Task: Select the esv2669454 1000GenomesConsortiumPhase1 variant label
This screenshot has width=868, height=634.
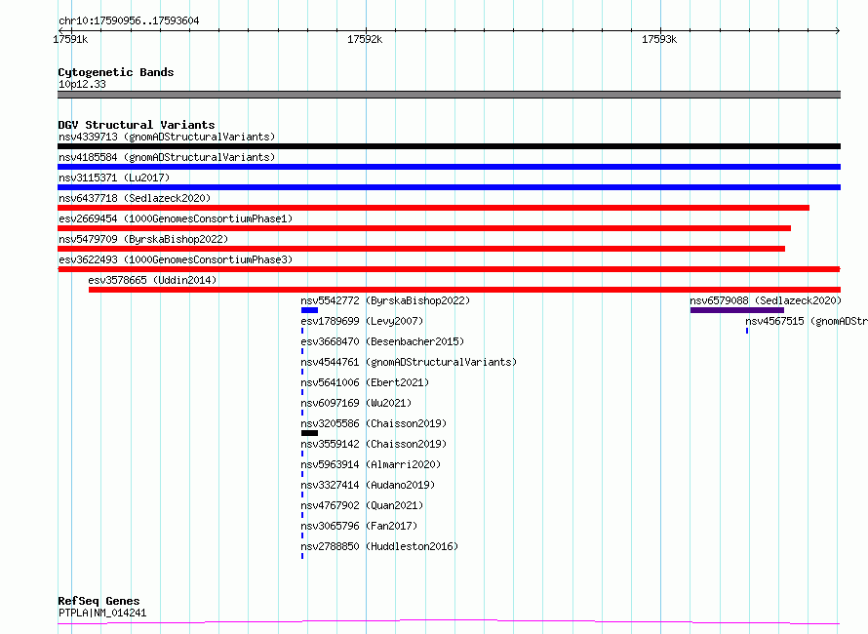Action: click(x=175, y=218)
